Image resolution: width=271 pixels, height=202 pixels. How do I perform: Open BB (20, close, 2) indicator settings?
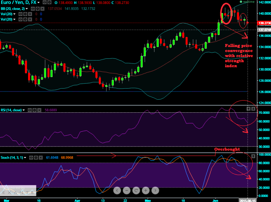(x=38, y=8)
